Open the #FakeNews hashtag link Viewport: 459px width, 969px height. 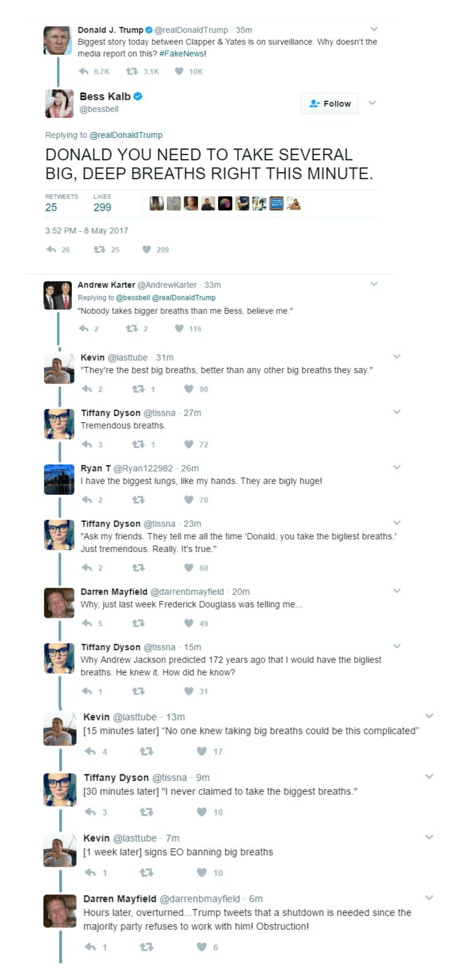click(182, 54)
